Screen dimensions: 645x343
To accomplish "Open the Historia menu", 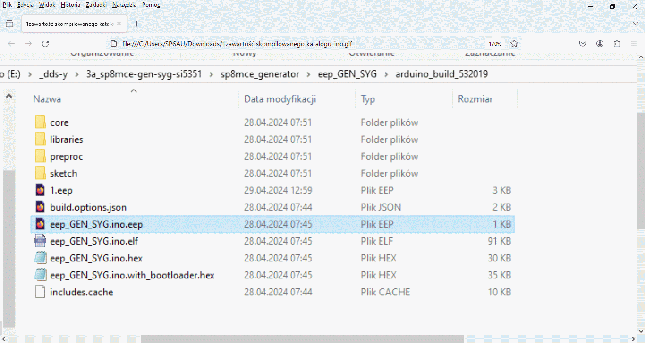I will (70, 5).
